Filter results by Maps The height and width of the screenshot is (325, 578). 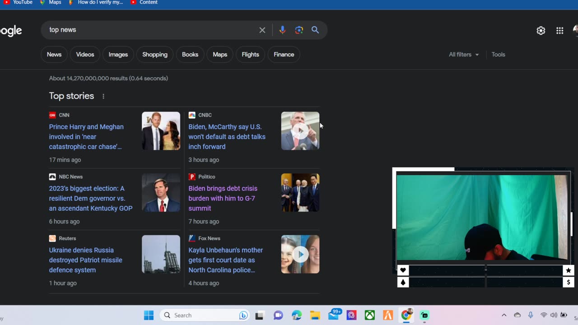(220, 55)
